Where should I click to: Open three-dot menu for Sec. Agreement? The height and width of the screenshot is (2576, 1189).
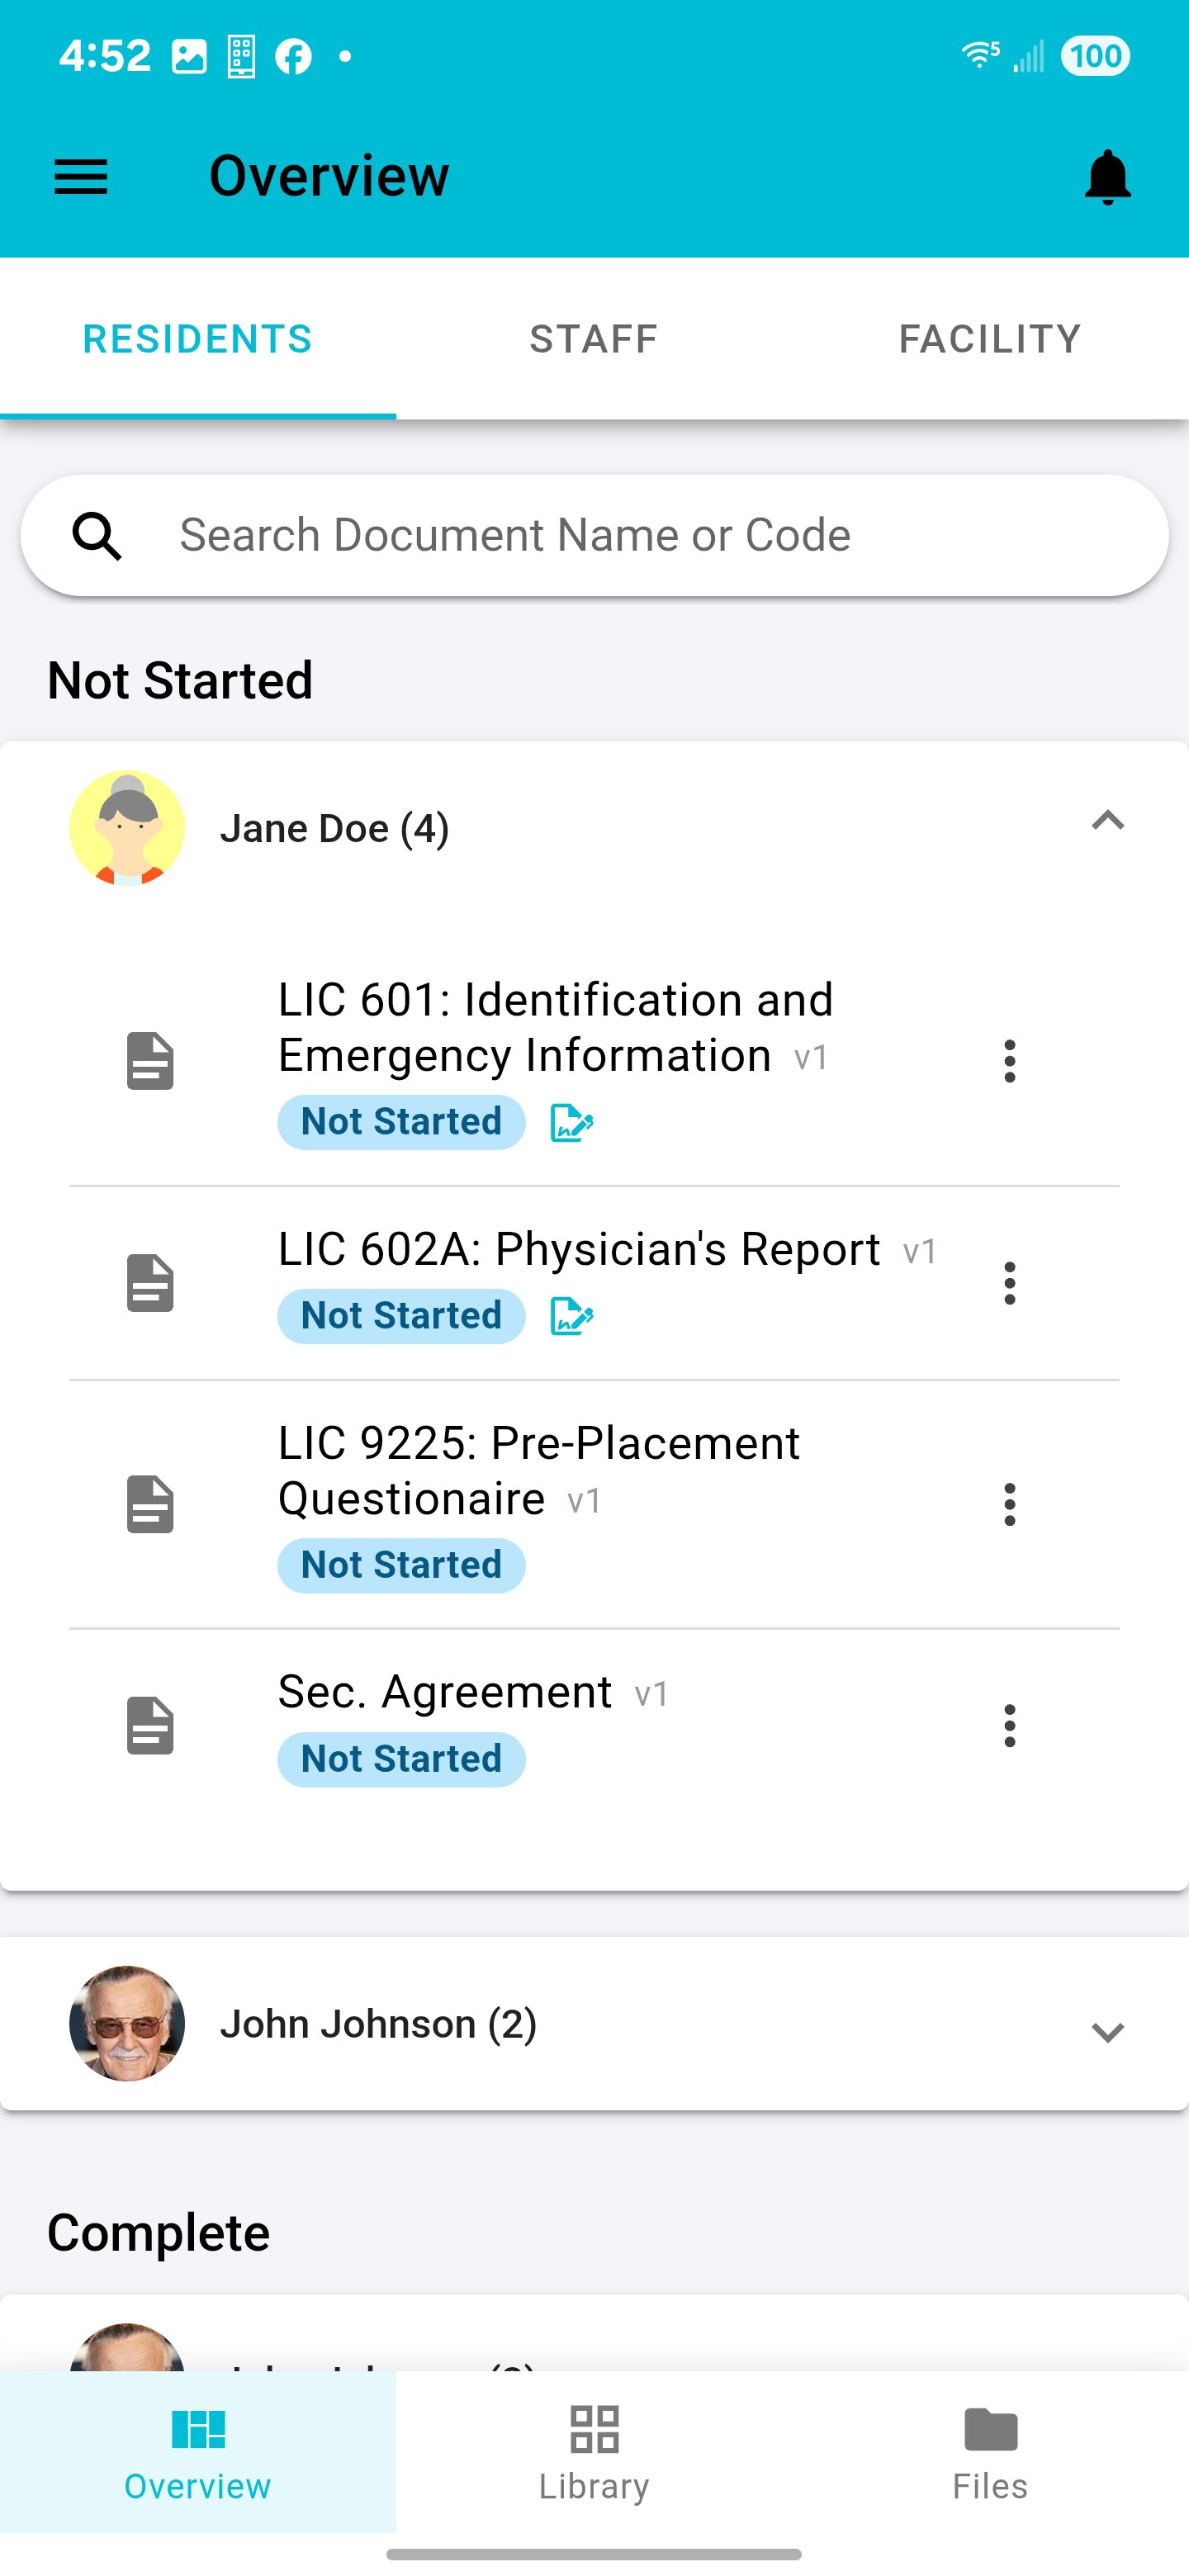pyautogui.click(x=1009, y=1726)
